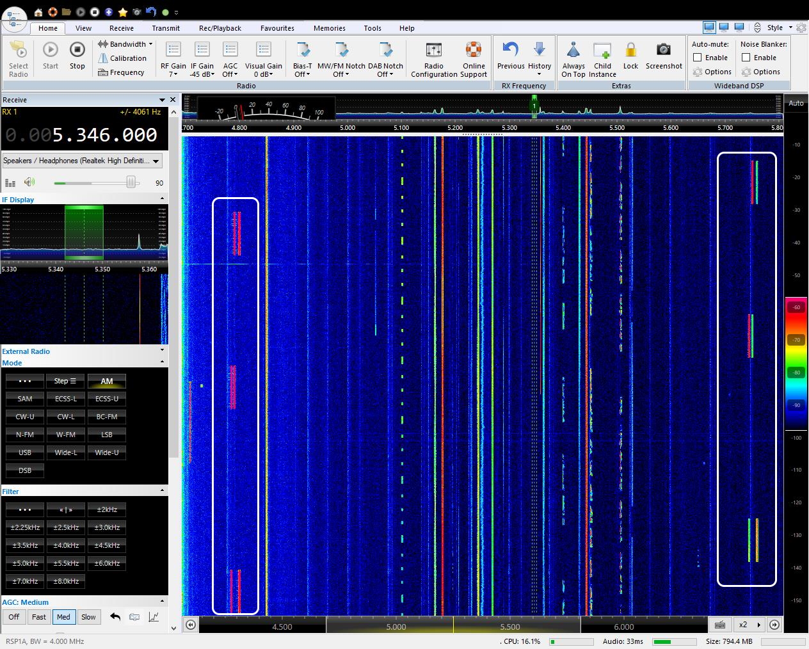Adjust the volume slider handle
Screen dimensions: 809x649
click(x=131, y=183)
